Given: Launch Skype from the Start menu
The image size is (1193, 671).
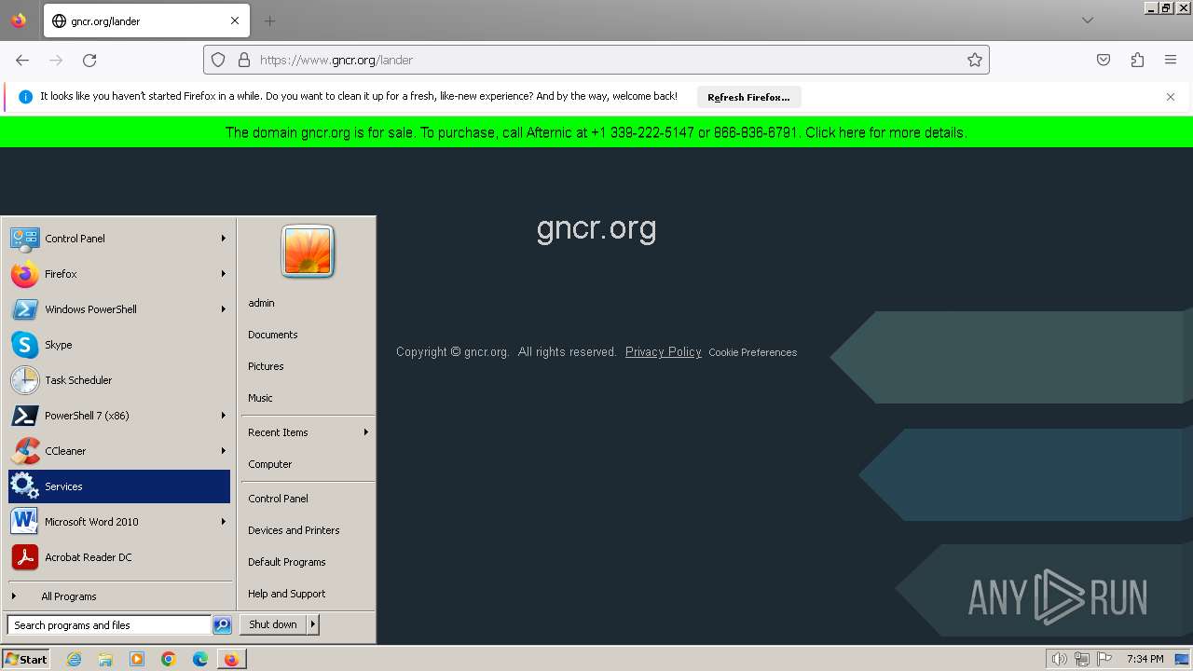Looking at the screenshot, I should [x=119, y=345].
